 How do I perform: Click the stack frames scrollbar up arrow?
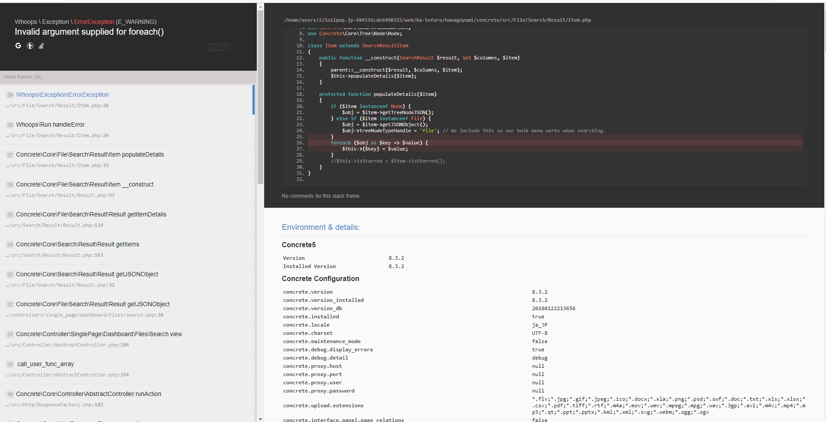(x=260, y=7)
